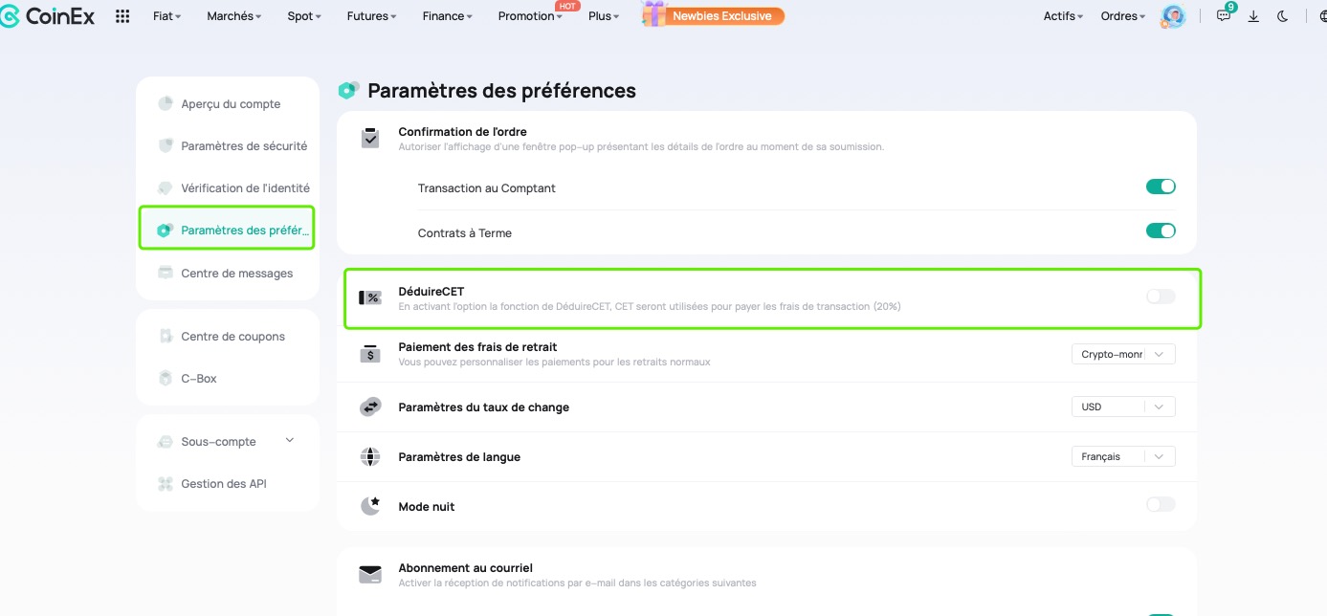This screenshot has width=1327, height=616.
Task: Turn off Contrats à Terme confirmation toggle
Action: [1161, 231]
